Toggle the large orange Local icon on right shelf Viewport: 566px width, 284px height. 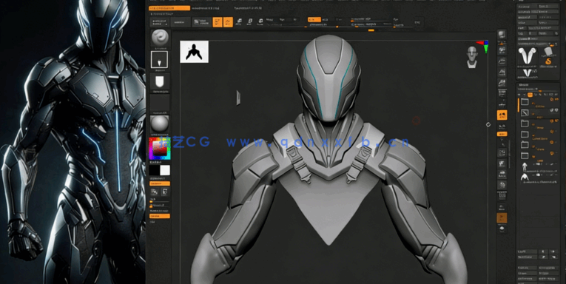click(502, 115)
